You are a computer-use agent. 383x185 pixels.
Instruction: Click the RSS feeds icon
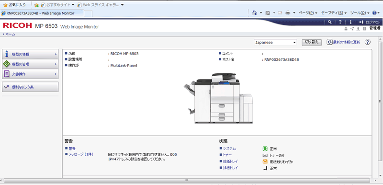point(268,13)
